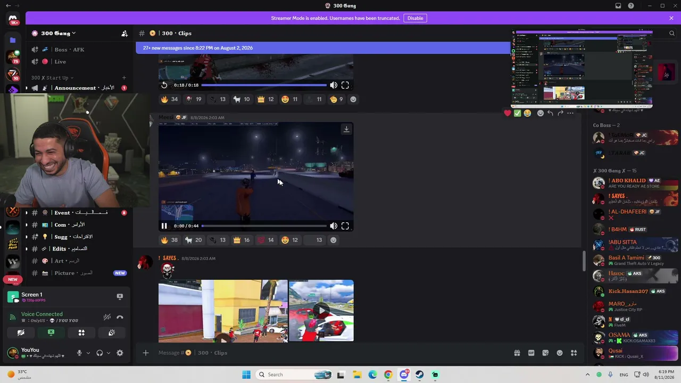Open Steam from the taskbar
This screenshot has height=383, width=681.
420,374
